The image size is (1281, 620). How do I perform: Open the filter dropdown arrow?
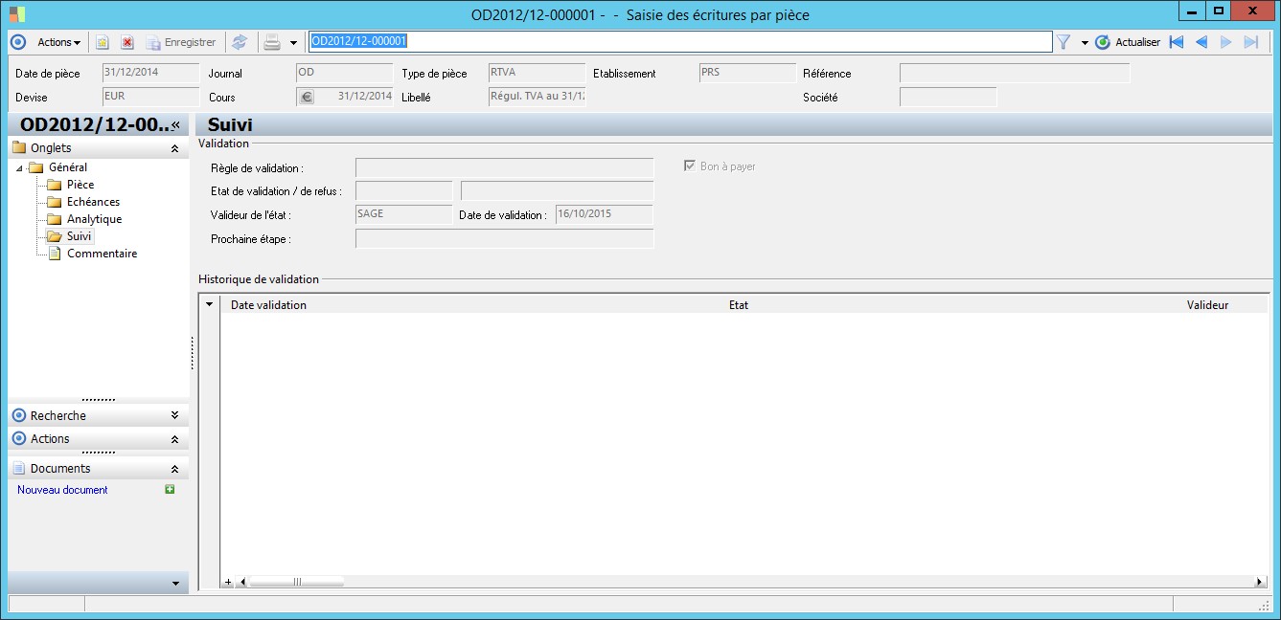pyautogui.click(x=1085, y=42)
